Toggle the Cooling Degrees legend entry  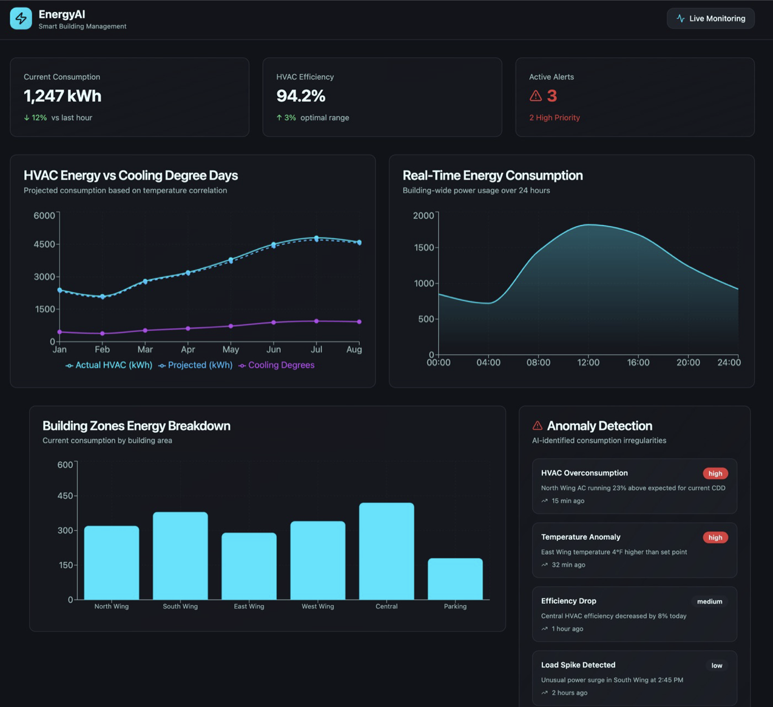(x=276, y=365)
